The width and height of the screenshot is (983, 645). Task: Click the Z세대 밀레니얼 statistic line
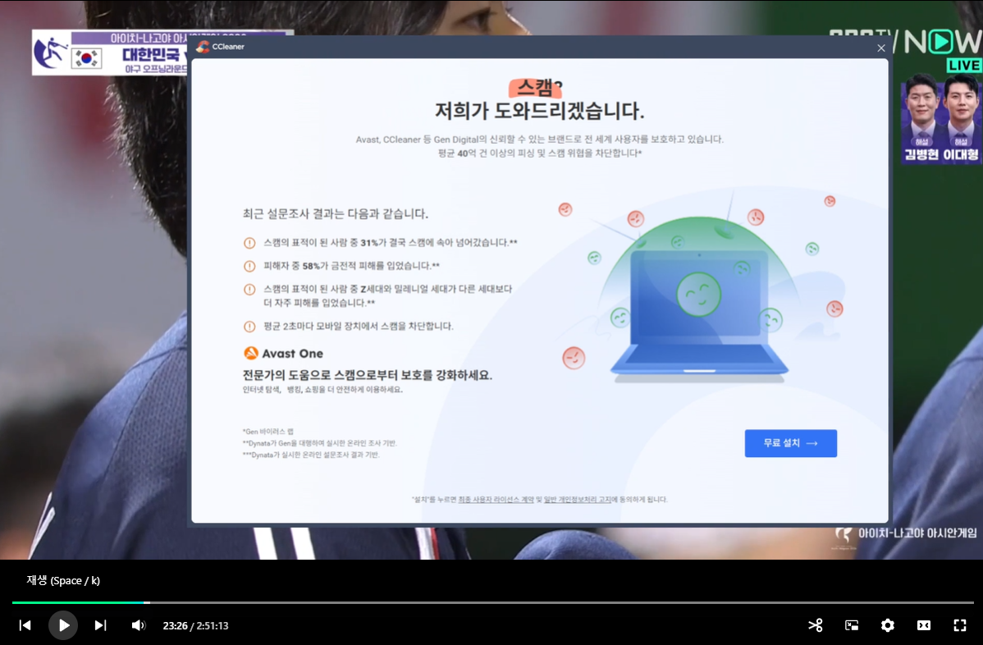(x=378, y=296)
